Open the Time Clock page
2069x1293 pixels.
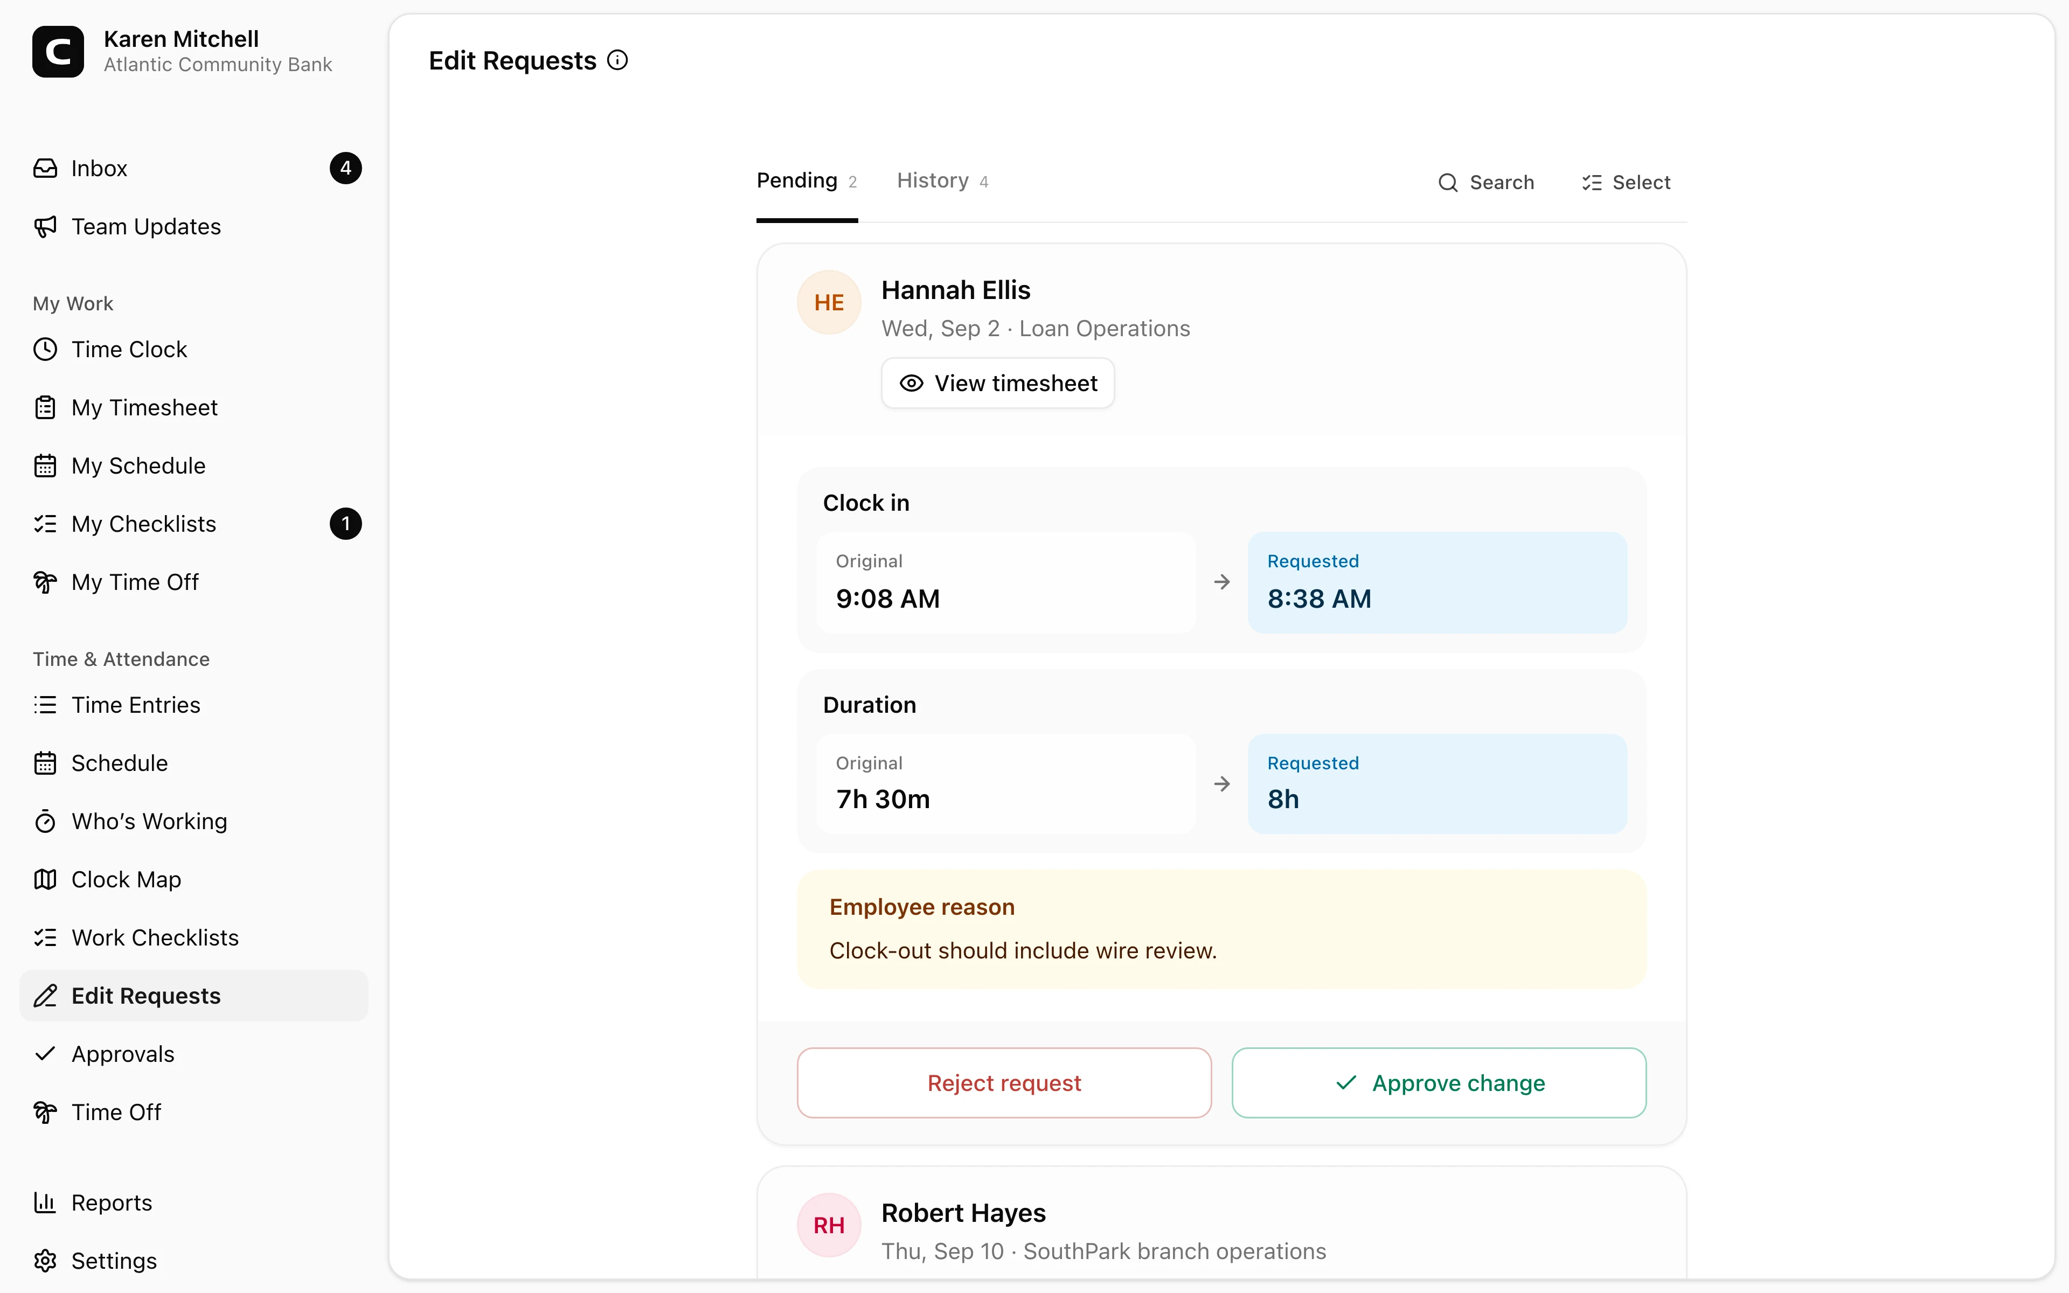tap(194, 350)
